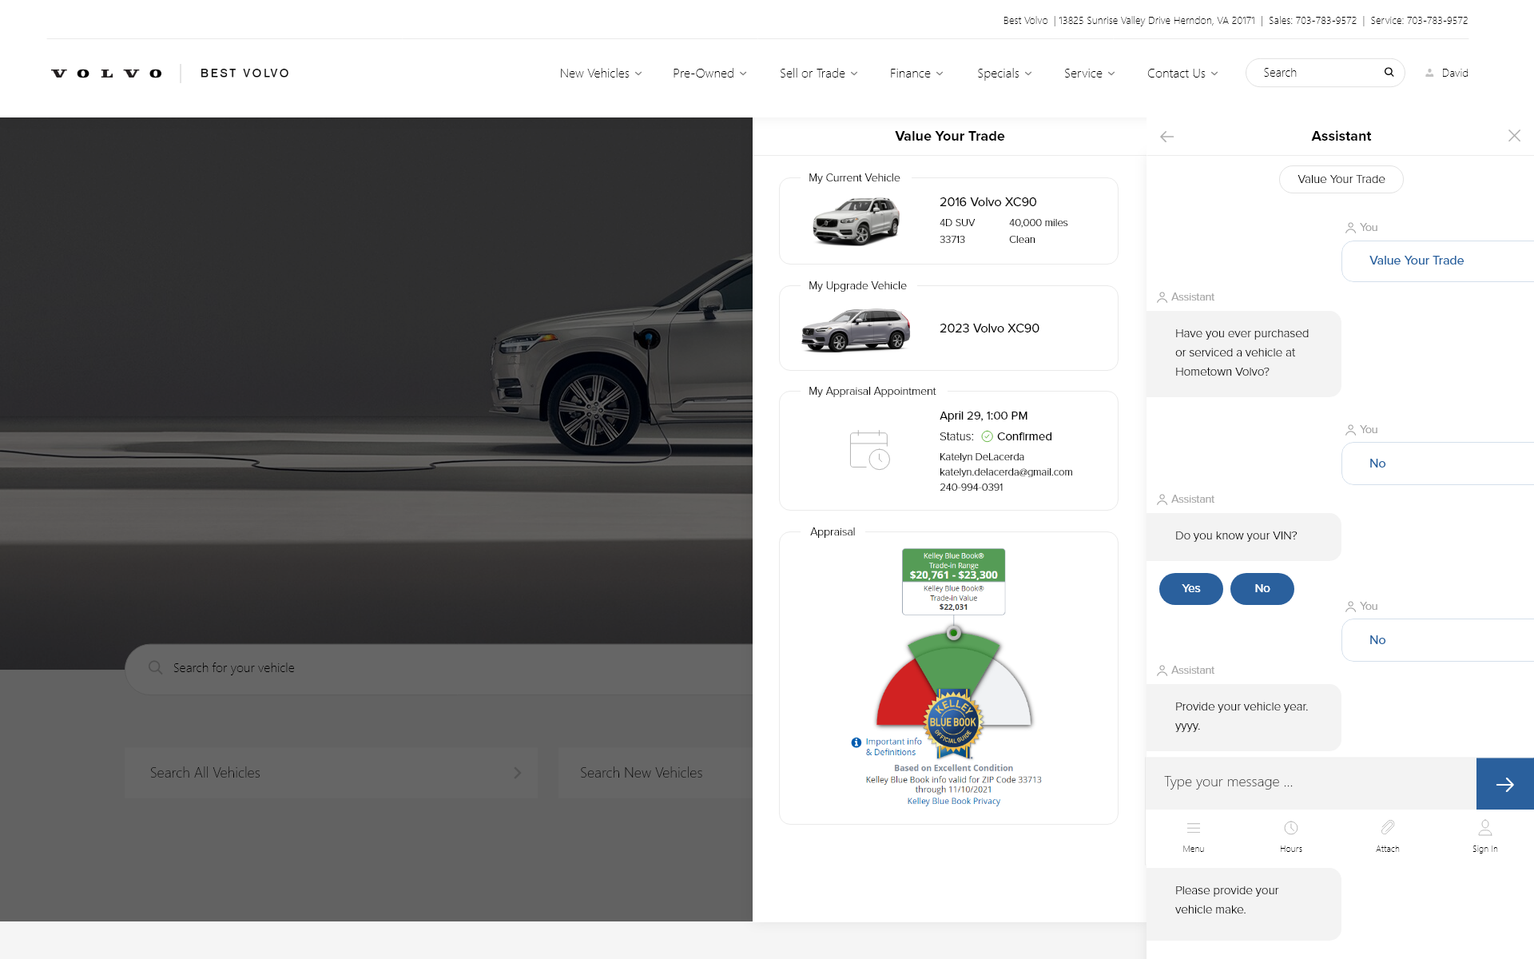Click the Service phone number in header
The width and height of the screenshot is (1534, 959).
(x=1437, y=21)
